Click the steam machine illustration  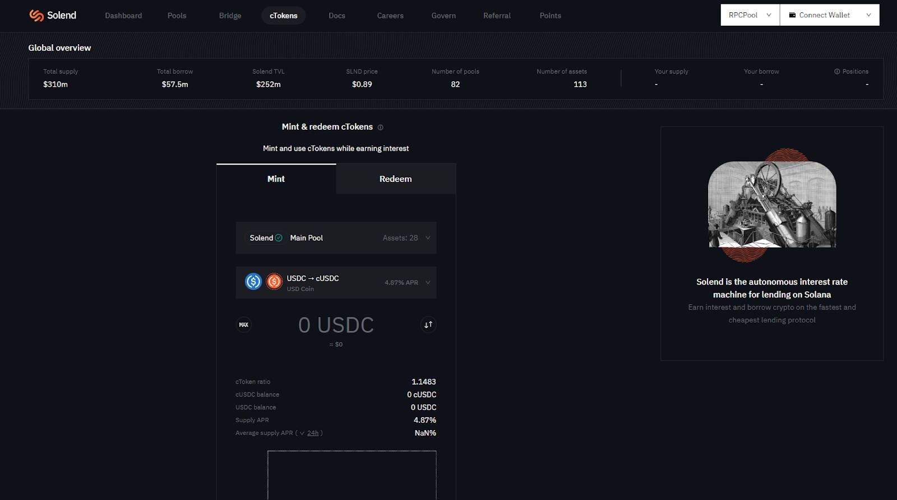click(772, 205)
